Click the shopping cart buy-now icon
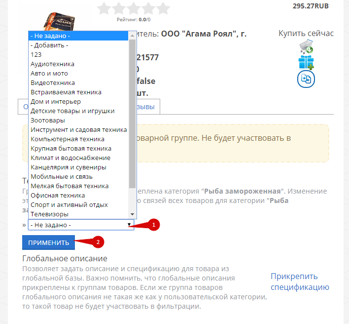This screenshot has height=324, width=349. (x=306, y=46)
